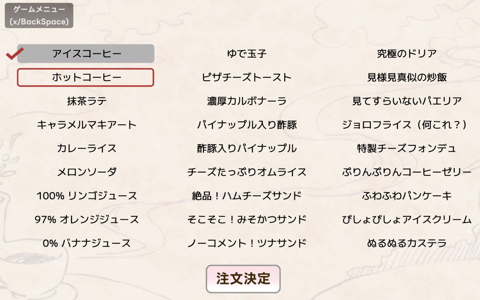
Task: Pick キャラメルマキアート from the list
Action: click(x=87, y=125)
